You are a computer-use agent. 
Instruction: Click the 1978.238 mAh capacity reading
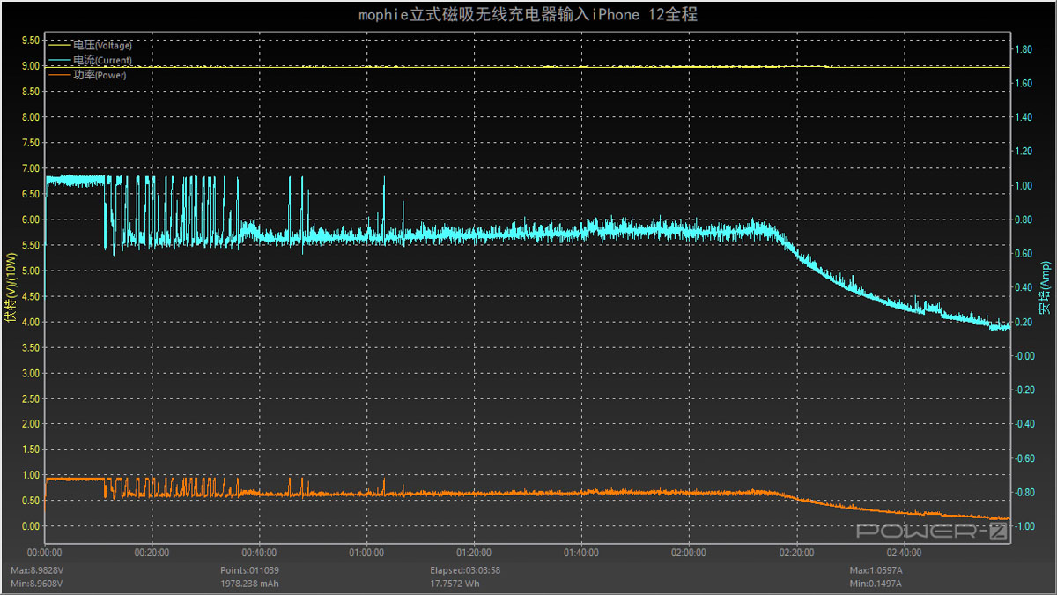[x=250, y=583]
